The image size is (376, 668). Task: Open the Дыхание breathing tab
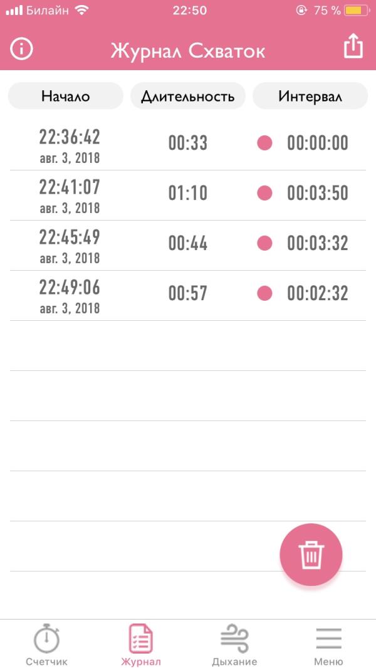tap(234, 645)
